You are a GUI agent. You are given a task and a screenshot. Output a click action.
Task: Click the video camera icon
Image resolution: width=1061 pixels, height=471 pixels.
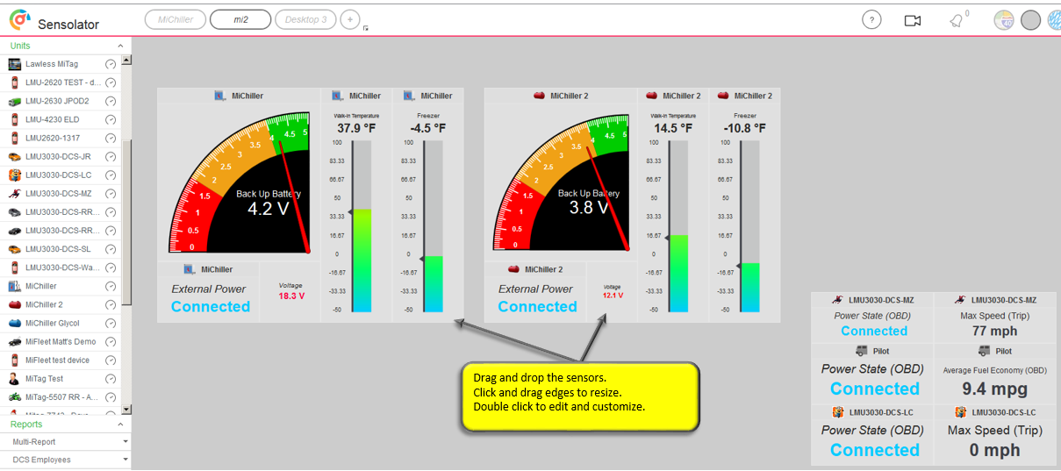pos(913,20)
